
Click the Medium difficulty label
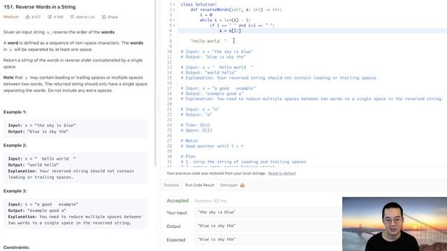click(11, 17)
